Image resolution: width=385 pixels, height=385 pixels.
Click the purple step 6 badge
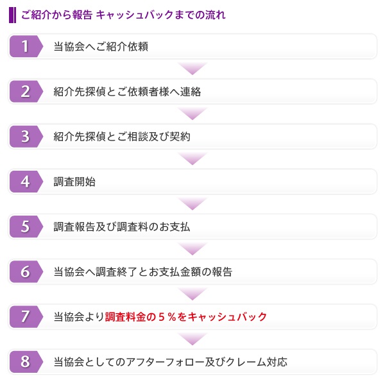(26, 271)
